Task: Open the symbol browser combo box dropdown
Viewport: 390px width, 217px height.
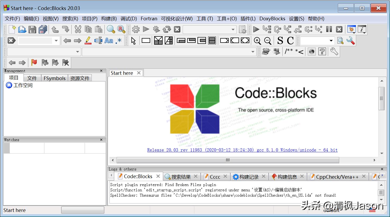Action: tap(77, 52)
